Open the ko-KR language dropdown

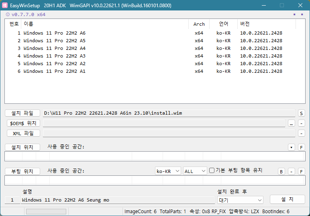click(168, 171)
